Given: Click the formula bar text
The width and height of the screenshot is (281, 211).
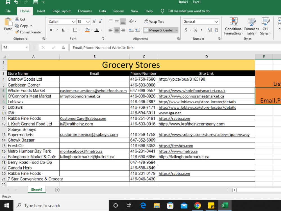Looking at the screenshot, I should pos(103,48).
